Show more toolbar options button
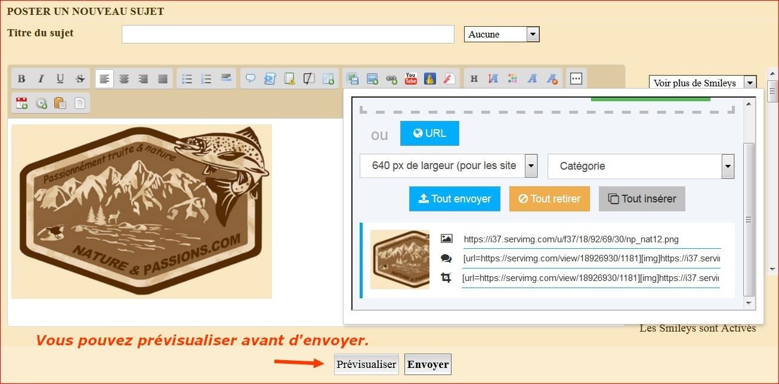 click(x=576, y=79)
